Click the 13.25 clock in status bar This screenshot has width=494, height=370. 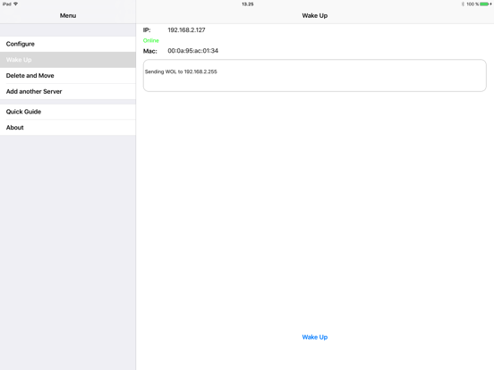[x=248, y=4]
